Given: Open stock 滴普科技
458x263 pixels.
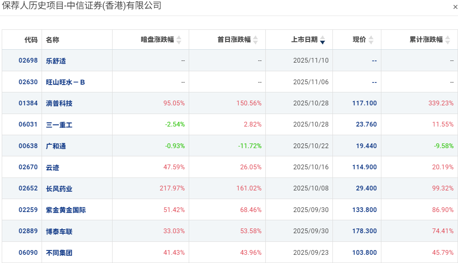Looking at the screenshot, I should tap(59, 103).
